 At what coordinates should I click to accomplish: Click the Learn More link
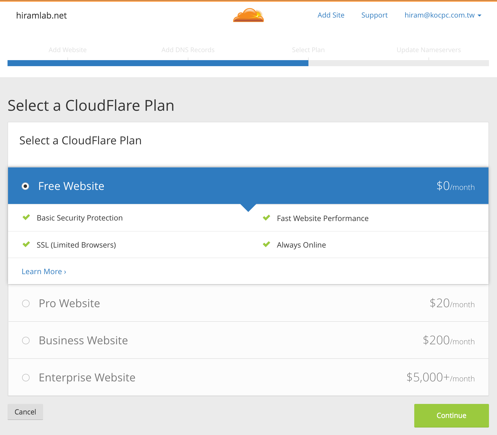(x=44, y=271)
